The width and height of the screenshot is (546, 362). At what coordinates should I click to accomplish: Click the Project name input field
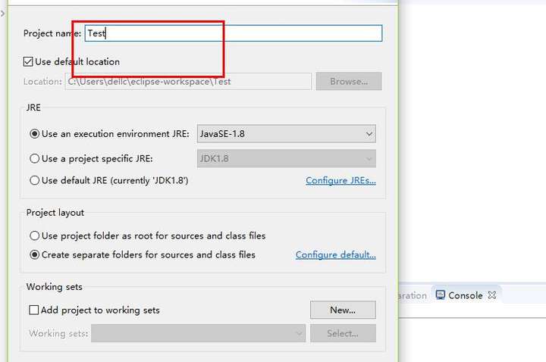(234, 33)
